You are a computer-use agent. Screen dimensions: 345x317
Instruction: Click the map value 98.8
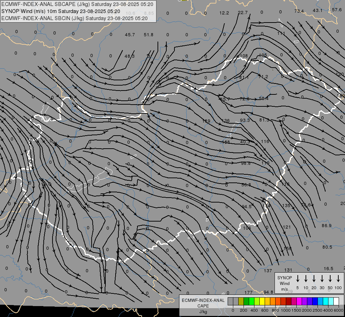point(246,163)
